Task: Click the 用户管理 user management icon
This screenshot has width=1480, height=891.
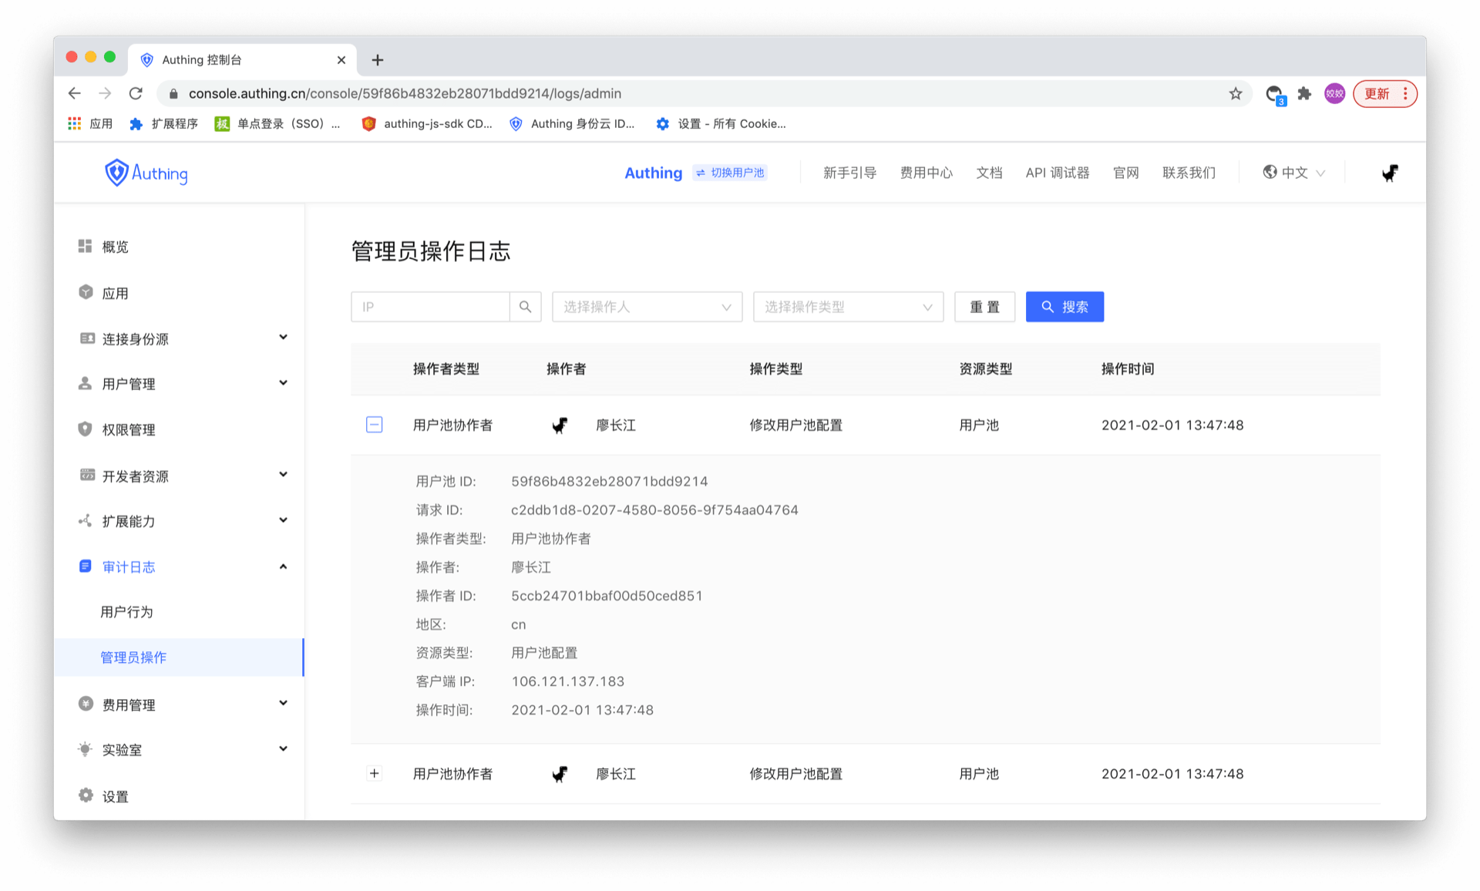Action: click(x=85, y=383)
